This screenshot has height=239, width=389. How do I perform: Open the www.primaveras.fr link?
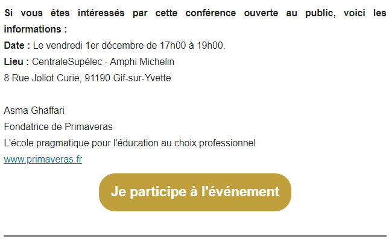coord(43,160)
